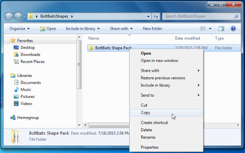This screenshot has height=153, width=245.
Task: Minimize the Explorer window
Action: (212, 4)
